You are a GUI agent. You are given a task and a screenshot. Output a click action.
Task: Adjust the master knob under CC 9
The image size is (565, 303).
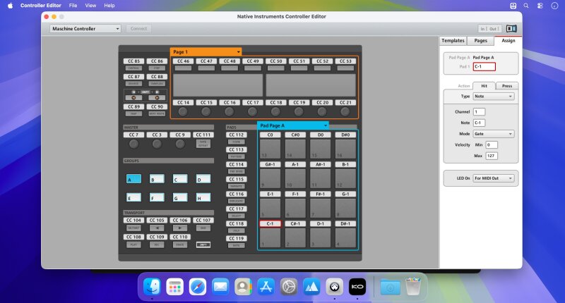pyautogui.click(x=180, y=144)
